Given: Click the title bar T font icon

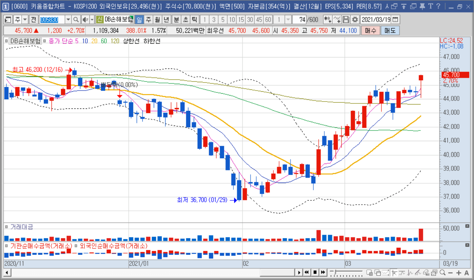Looking at the screenshot, I should point(430,6).
